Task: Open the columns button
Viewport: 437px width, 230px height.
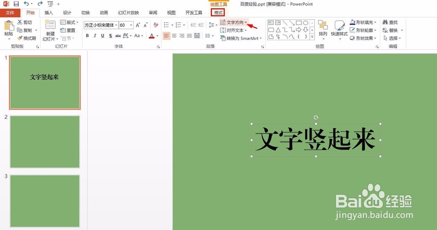Action: point(209,36)
